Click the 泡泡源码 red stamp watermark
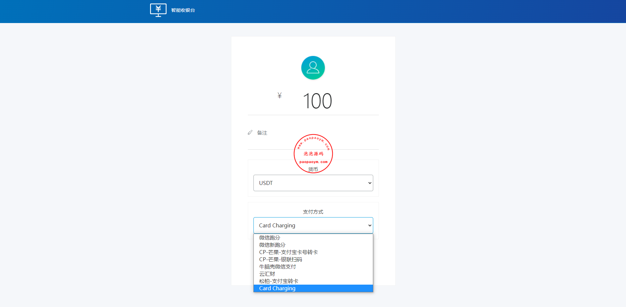The height and width of the screenshot is (307, 626). click(x=313, y=153)
